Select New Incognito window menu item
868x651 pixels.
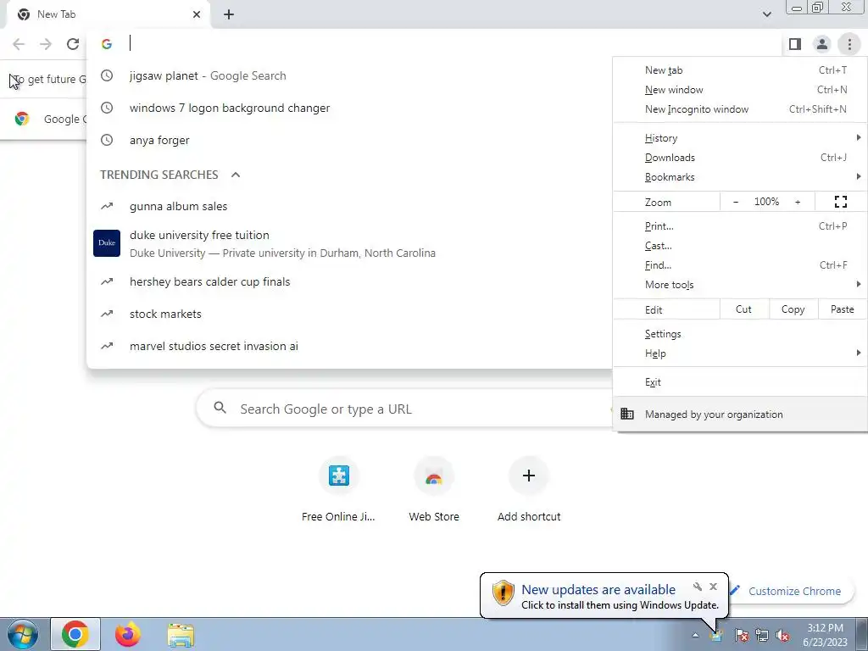740,109
